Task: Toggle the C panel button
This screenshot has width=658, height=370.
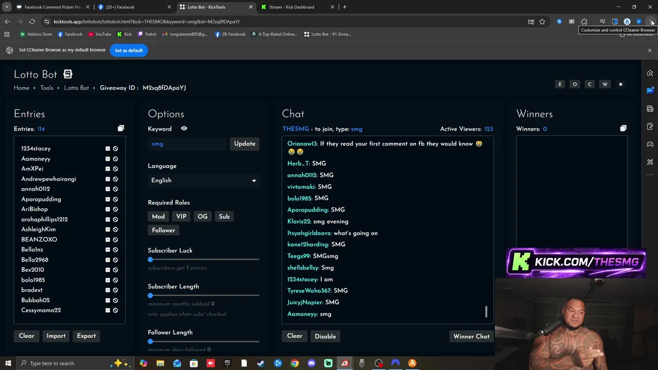Action: coord(590,84)
